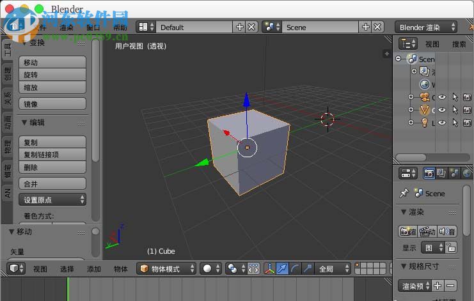Click the 镜像 (mirror) button
The width and height of the screenshot is (474, 301).
(52, 104)
